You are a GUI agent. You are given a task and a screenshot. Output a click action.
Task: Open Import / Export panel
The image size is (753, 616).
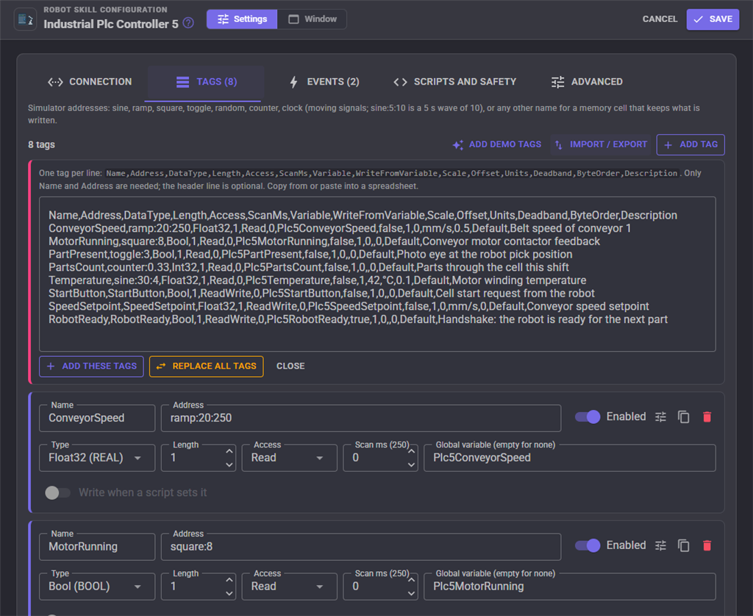601,145
